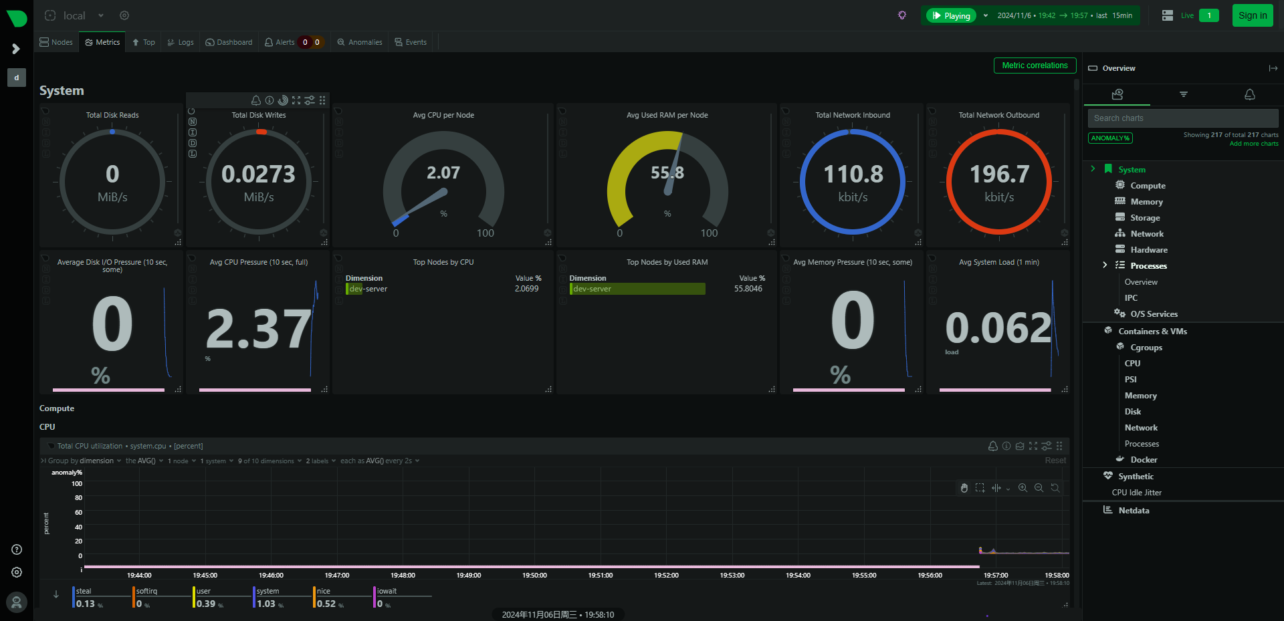Select the filter tab icon in right panel
Viewport: 1284px width, 621px height.
pyautogui.click(x=1184, y=94)
